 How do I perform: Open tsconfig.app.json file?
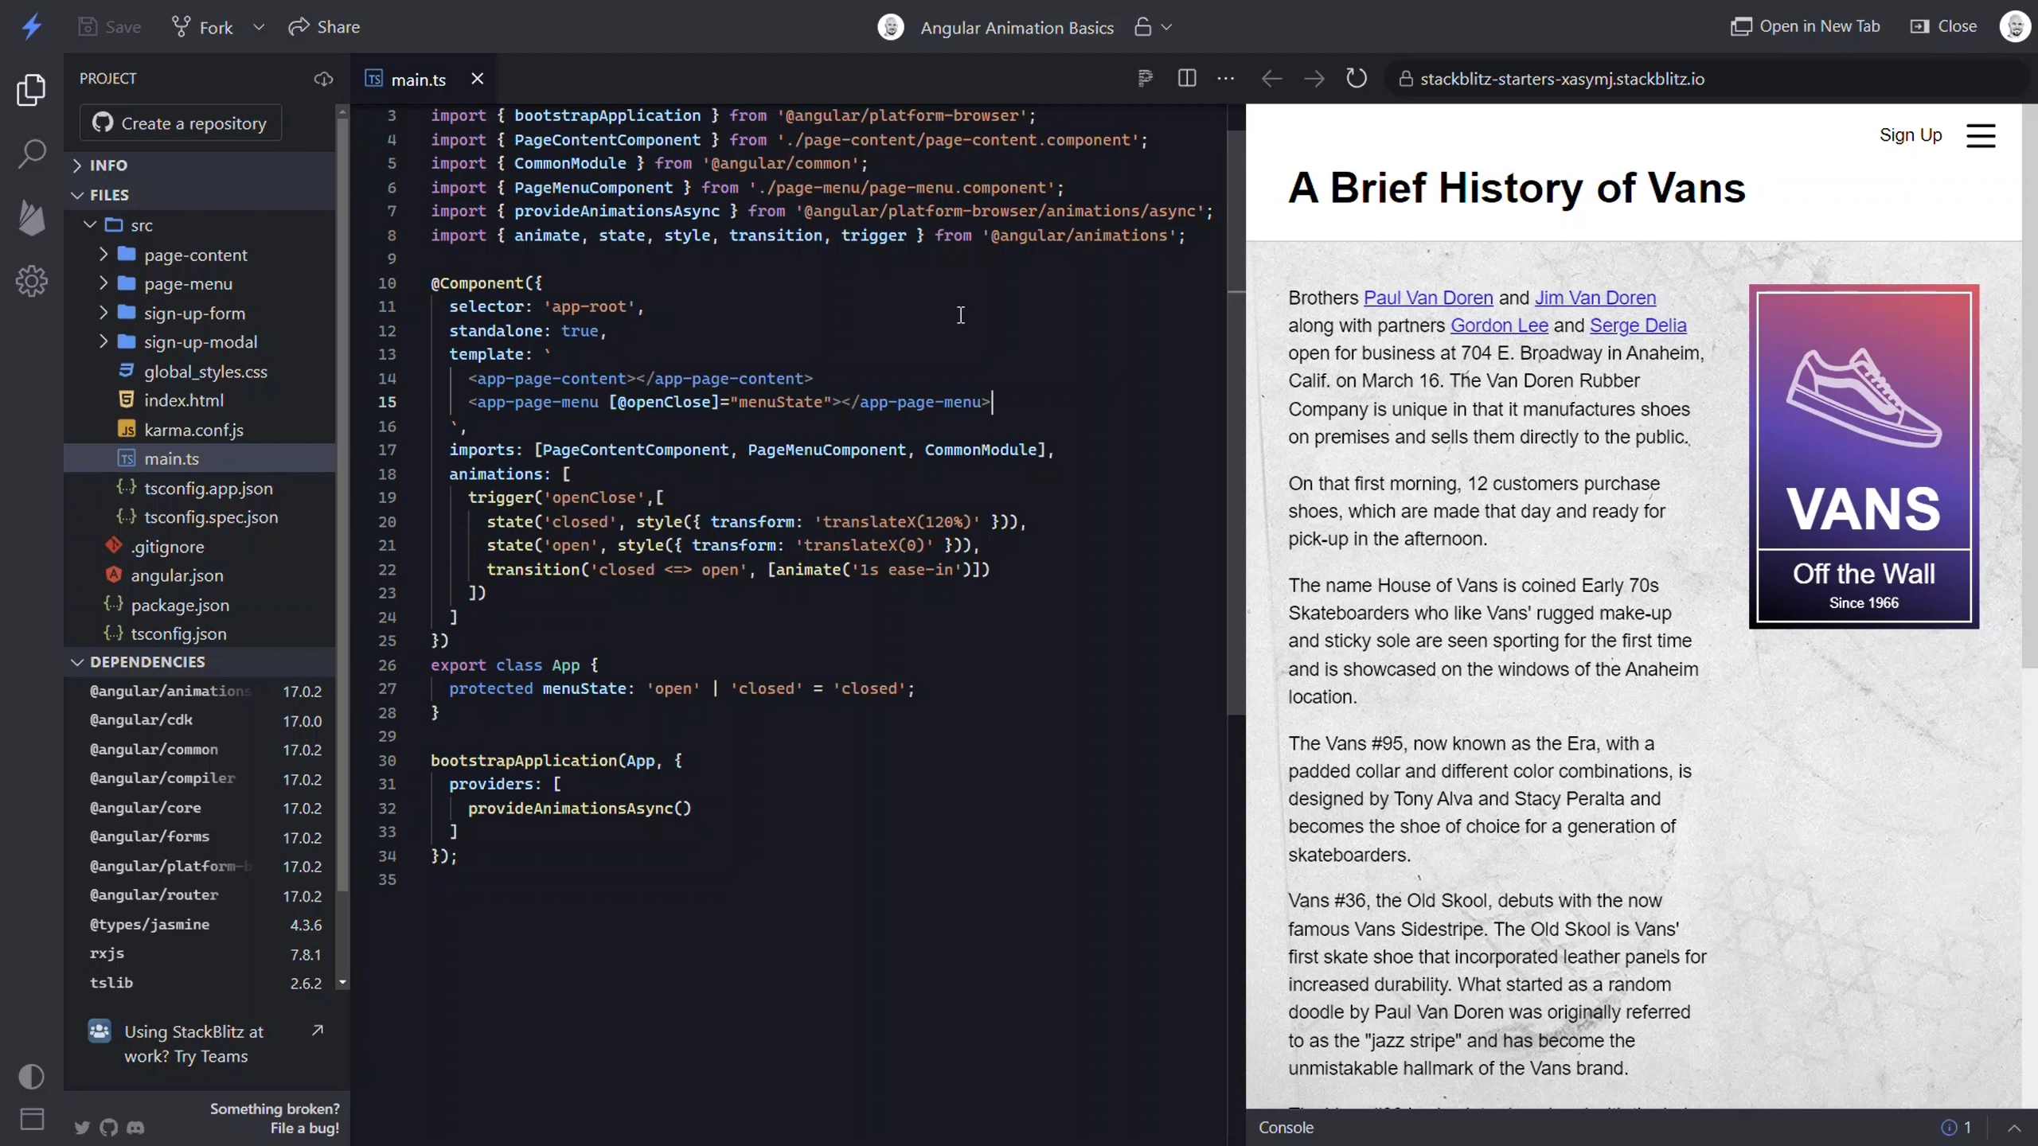pyautogui.click(x=199, y=488)
